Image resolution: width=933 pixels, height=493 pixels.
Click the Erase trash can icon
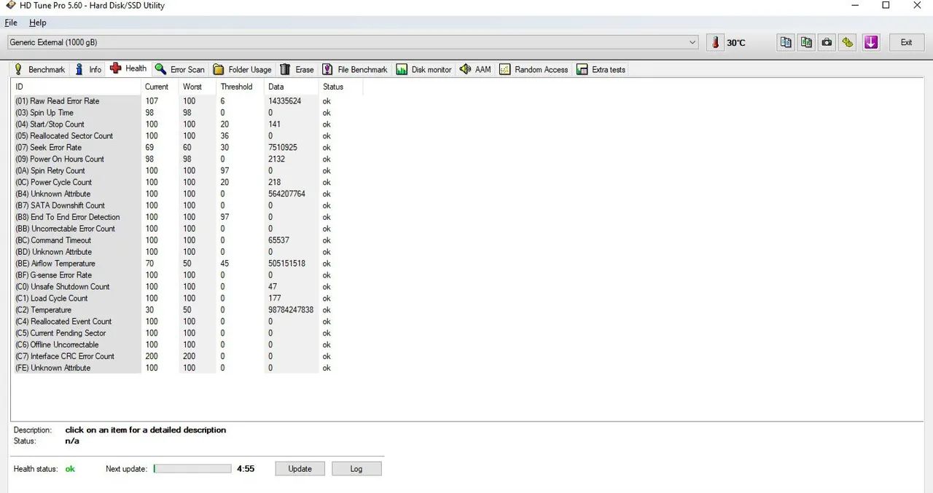click(x=285, y=69)
